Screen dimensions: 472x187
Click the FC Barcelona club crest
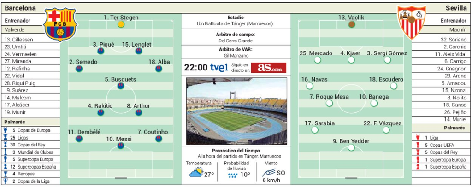point(60,24)
